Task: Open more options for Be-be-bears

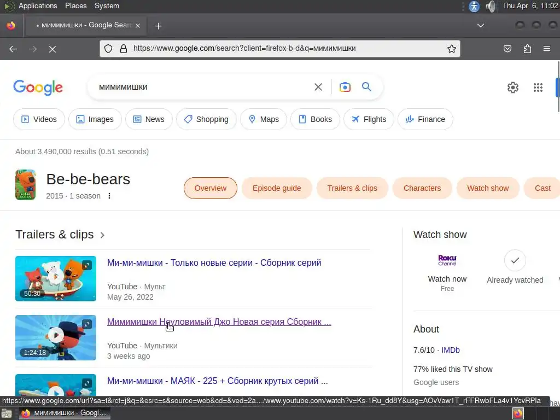Action: coord(109,196)
